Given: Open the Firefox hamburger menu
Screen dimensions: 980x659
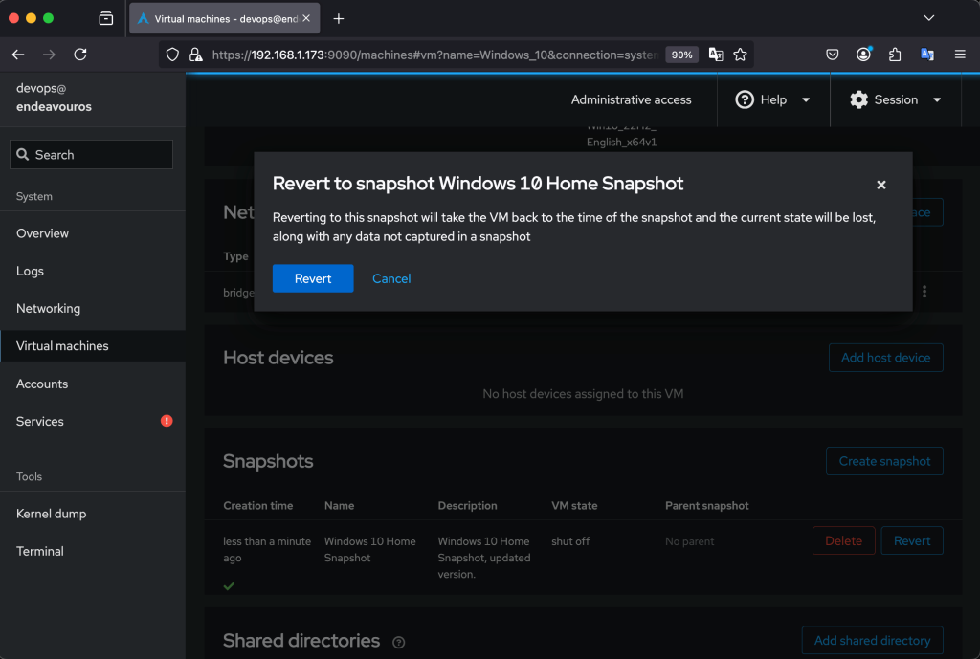Looking at the screenshot, I should [960, 55].
